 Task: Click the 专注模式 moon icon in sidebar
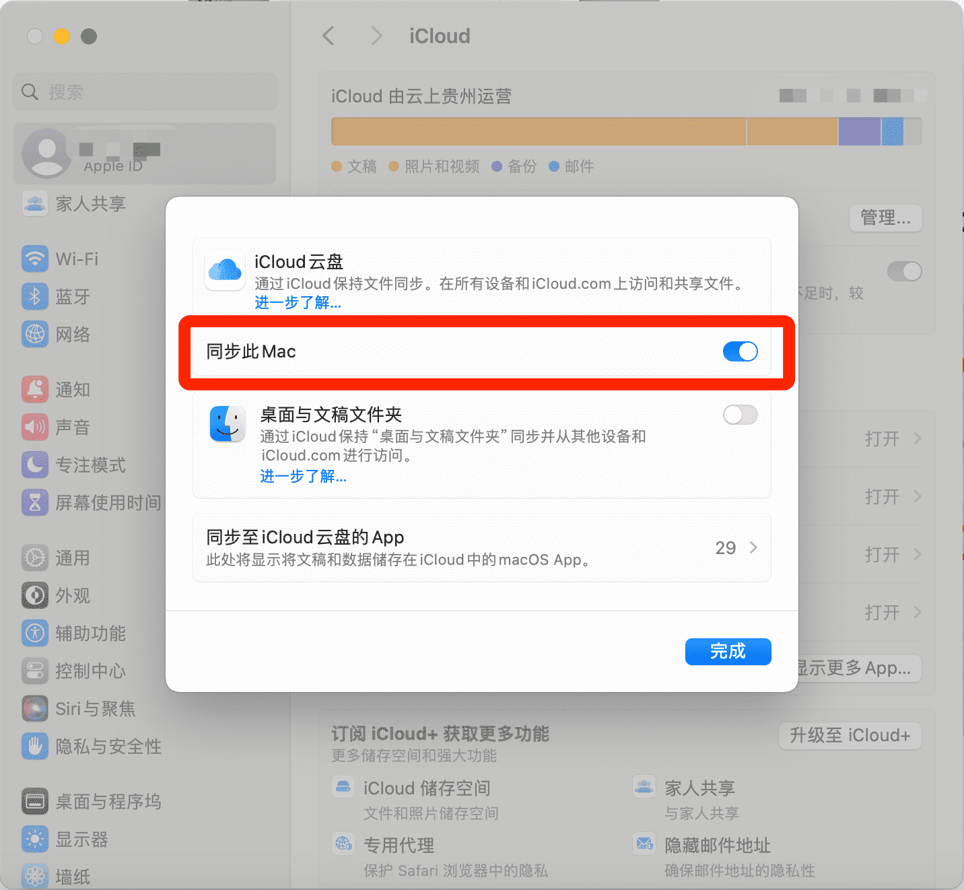[x=35, y=465]
